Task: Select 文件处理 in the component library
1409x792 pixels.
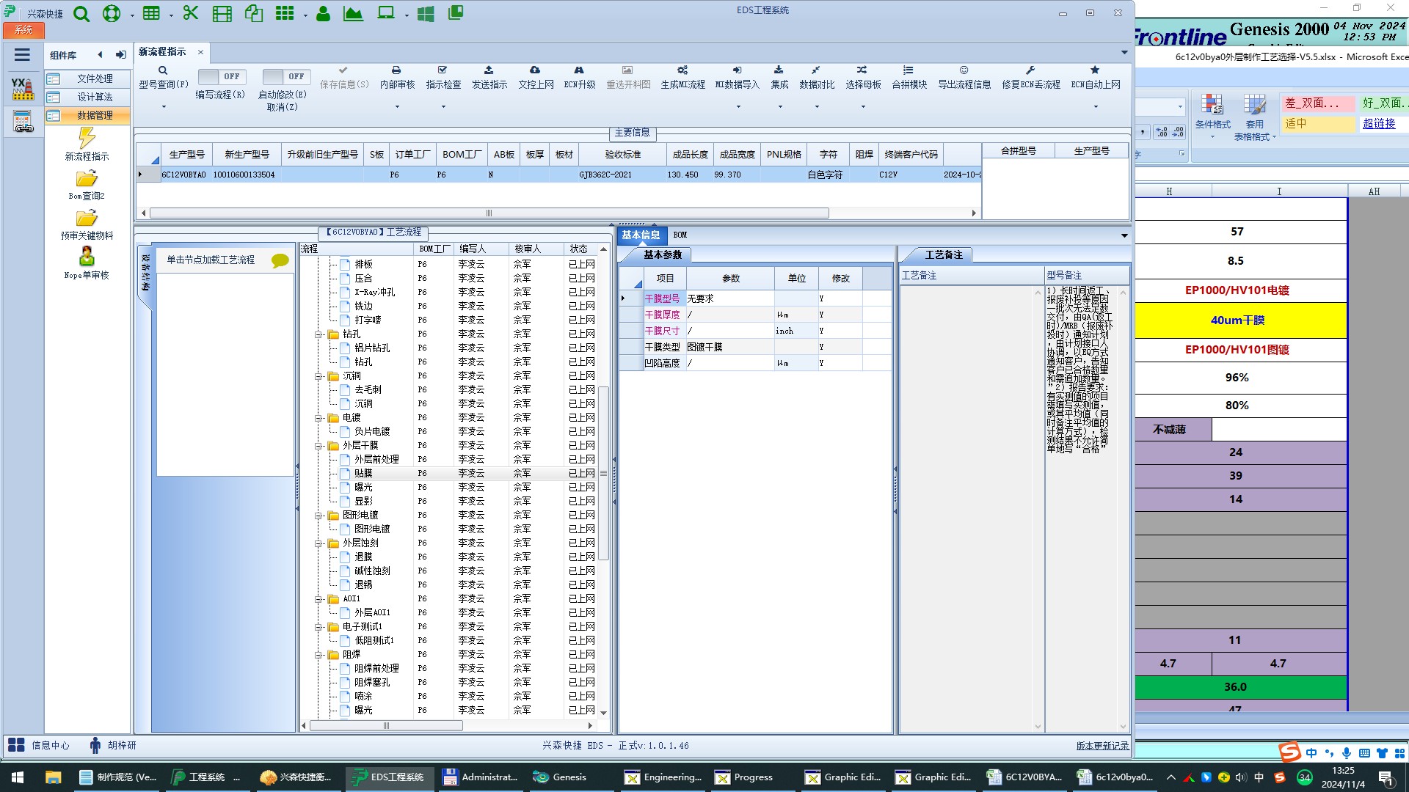Action: pyautogui.click(x=87, y=78)
